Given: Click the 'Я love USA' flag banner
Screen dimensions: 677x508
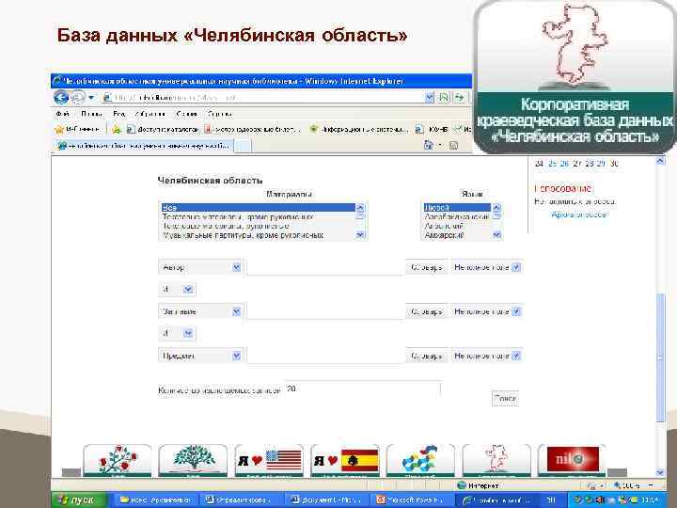Looking at the screenshot, I should coord(269,460).
